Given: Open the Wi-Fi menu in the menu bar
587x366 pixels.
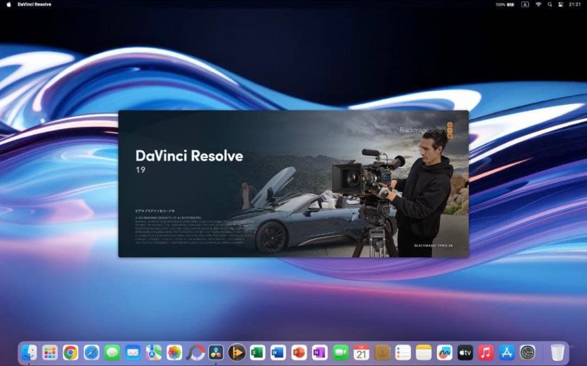Looking at the screenshot, I should tap(538, 4).
